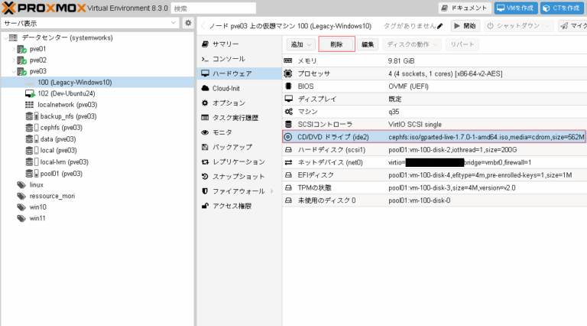
Task: Select the EFI disk row
Action: pyautogui.click(x=435, y=175)
